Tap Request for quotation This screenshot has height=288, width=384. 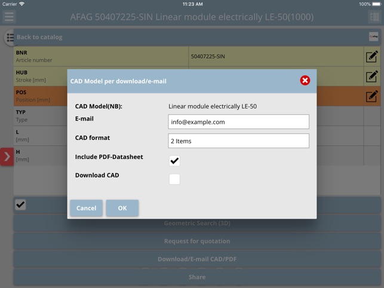197,241
